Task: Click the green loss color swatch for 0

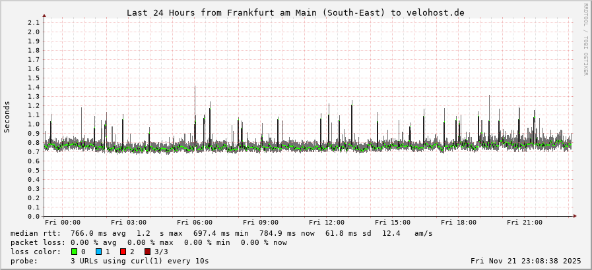Action: [x=74, y=252]
